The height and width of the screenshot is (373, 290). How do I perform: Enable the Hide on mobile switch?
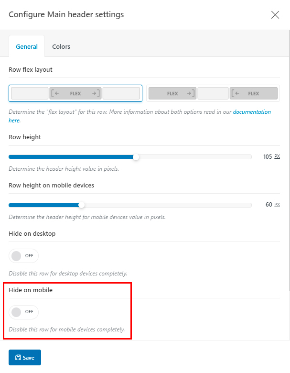[23, 312]
